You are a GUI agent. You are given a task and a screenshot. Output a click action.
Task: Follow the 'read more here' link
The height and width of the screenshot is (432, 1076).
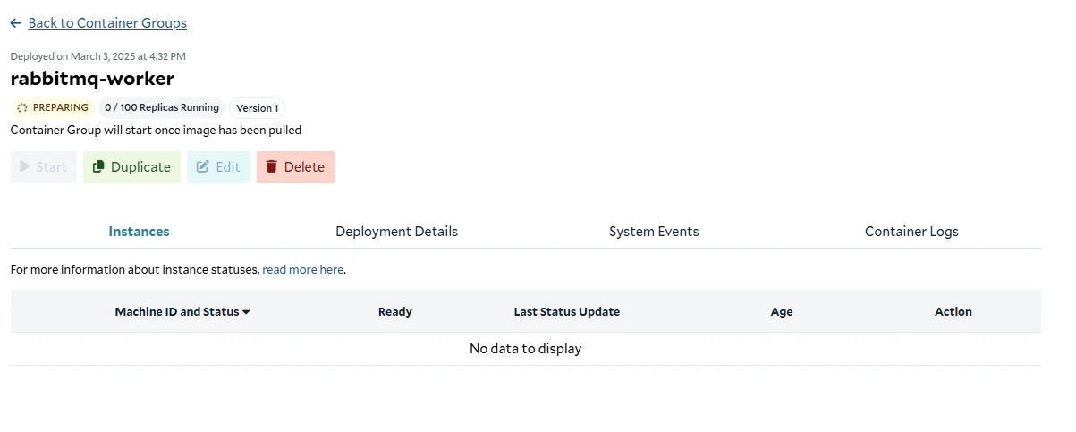(302, 269)
